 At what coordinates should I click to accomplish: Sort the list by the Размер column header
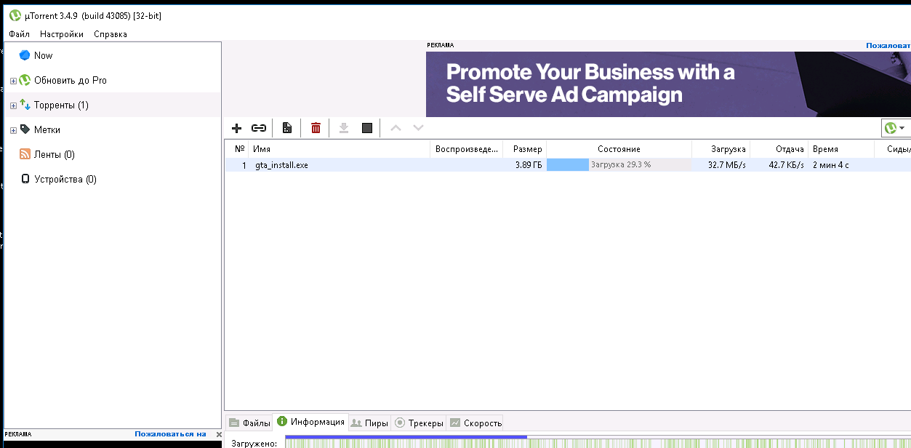(x=525, y=149)
